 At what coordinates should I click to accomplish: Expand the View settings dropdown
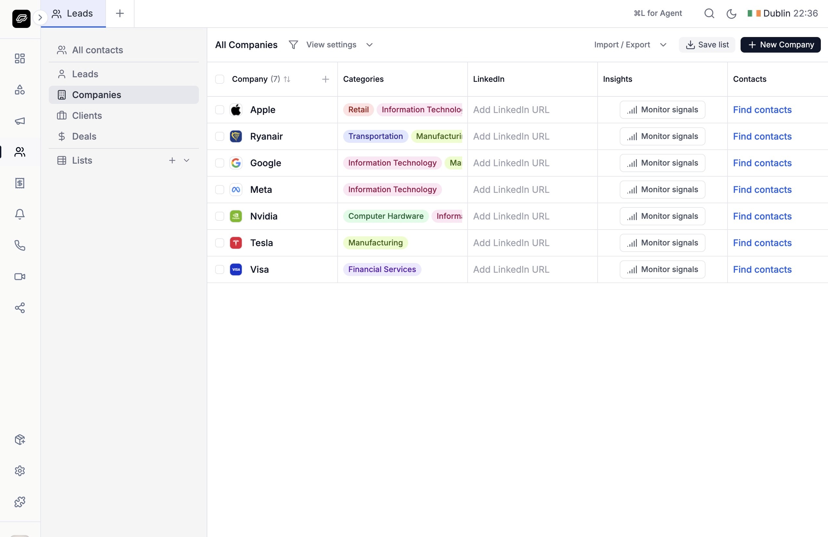tap(339, 45)
